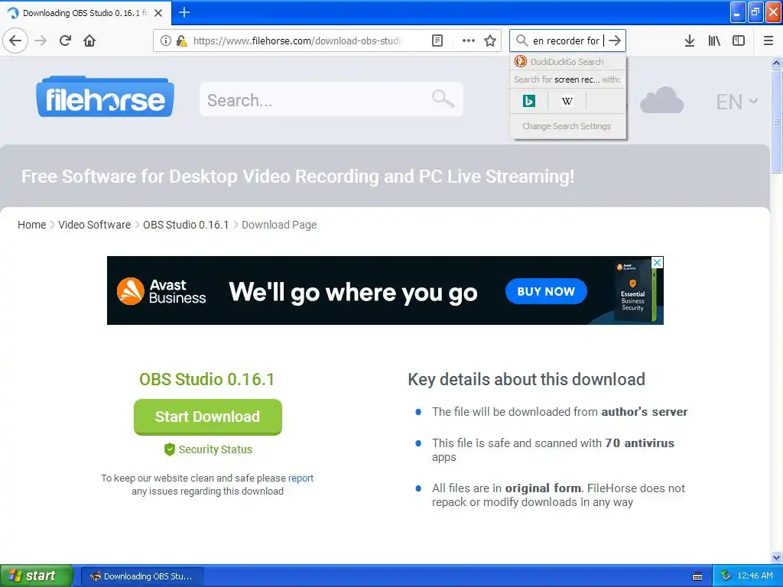Click the search bar magnifier icon
Image resolution: width=783 pixels, height=587 pixels.
[x=521, y=40]
